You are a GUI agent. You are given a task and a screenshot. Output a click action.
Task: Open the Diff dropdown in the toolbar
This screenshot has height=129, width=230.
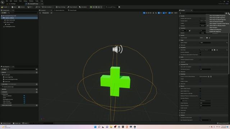click(30, 7)
